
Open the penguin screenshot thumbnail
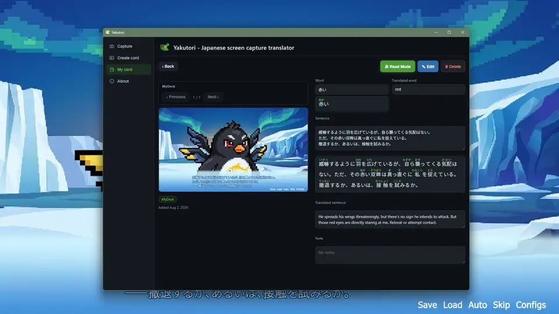click(233, 150)
